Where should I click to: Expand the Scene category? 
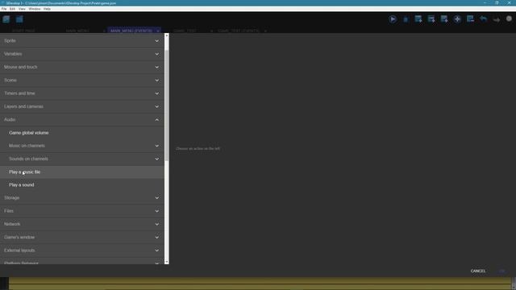(x=82, y=81)
